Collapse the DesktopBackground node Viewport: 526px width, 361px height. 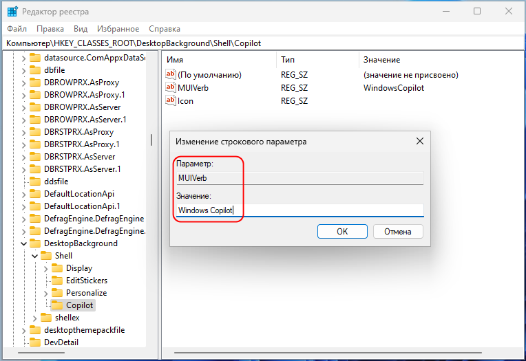(x=23, y=243)
